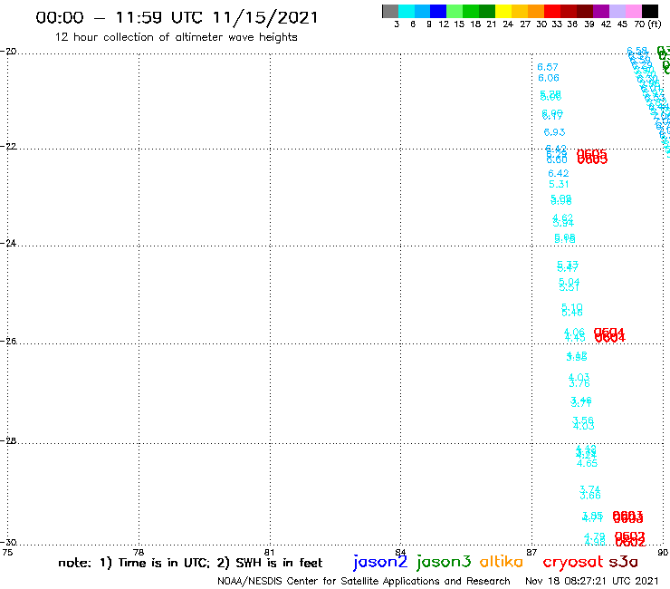Click the longitude axis label '84'

click(400, 552)
